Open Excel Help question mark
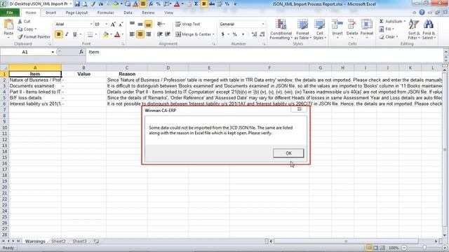449x252 pixels. [422, 13]
